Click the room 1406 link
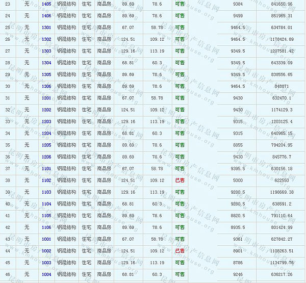This screenshot has width=306, height=283. point(46,16)
